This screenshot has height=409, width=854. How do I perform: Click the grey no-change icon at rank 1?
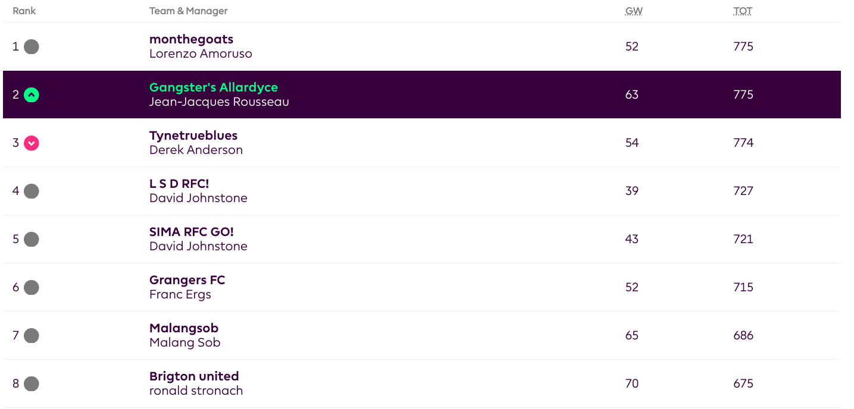(32, 46)
